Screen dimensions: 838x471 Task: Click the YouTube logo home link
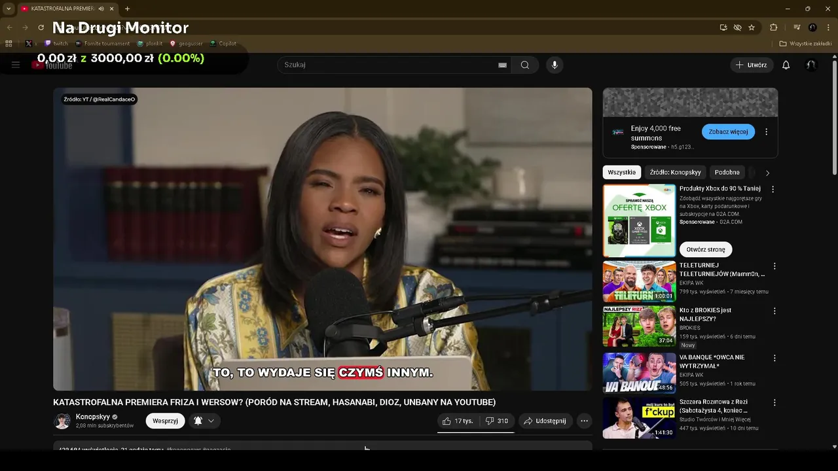(52, 65)
